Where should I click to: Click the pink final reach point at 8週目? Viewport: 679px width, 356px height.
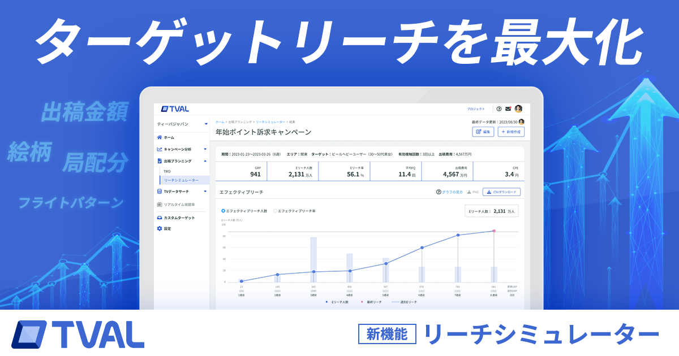[494, 231]
